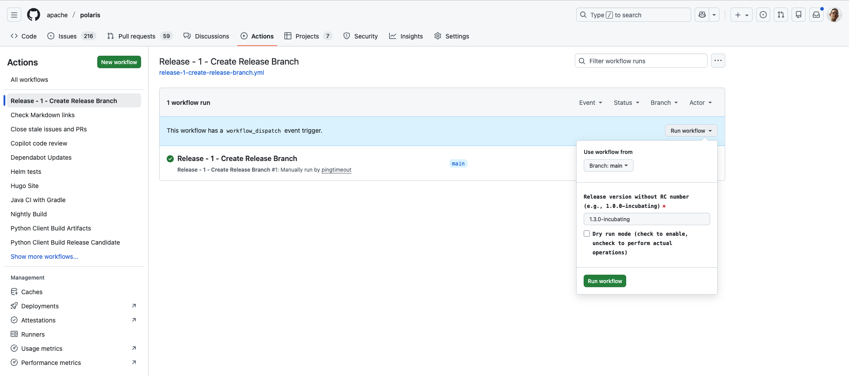Viewport: 849px width, 376px height.
Task: Open the hamburger navigation menu
Action: point(14,15)
